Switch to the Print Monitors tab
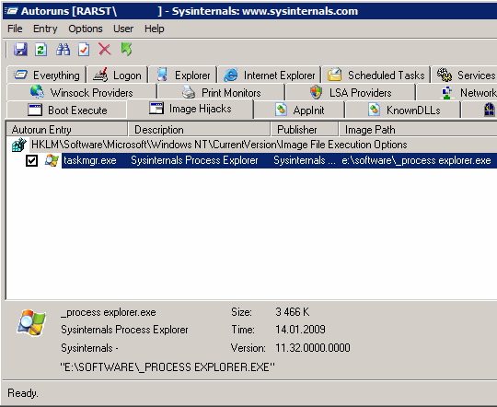Screen dimensions: 497x407 tap(221, 93)
